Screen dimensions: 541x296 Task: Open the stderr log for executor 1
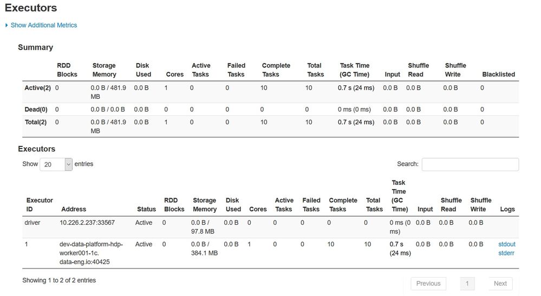(506, 253)
